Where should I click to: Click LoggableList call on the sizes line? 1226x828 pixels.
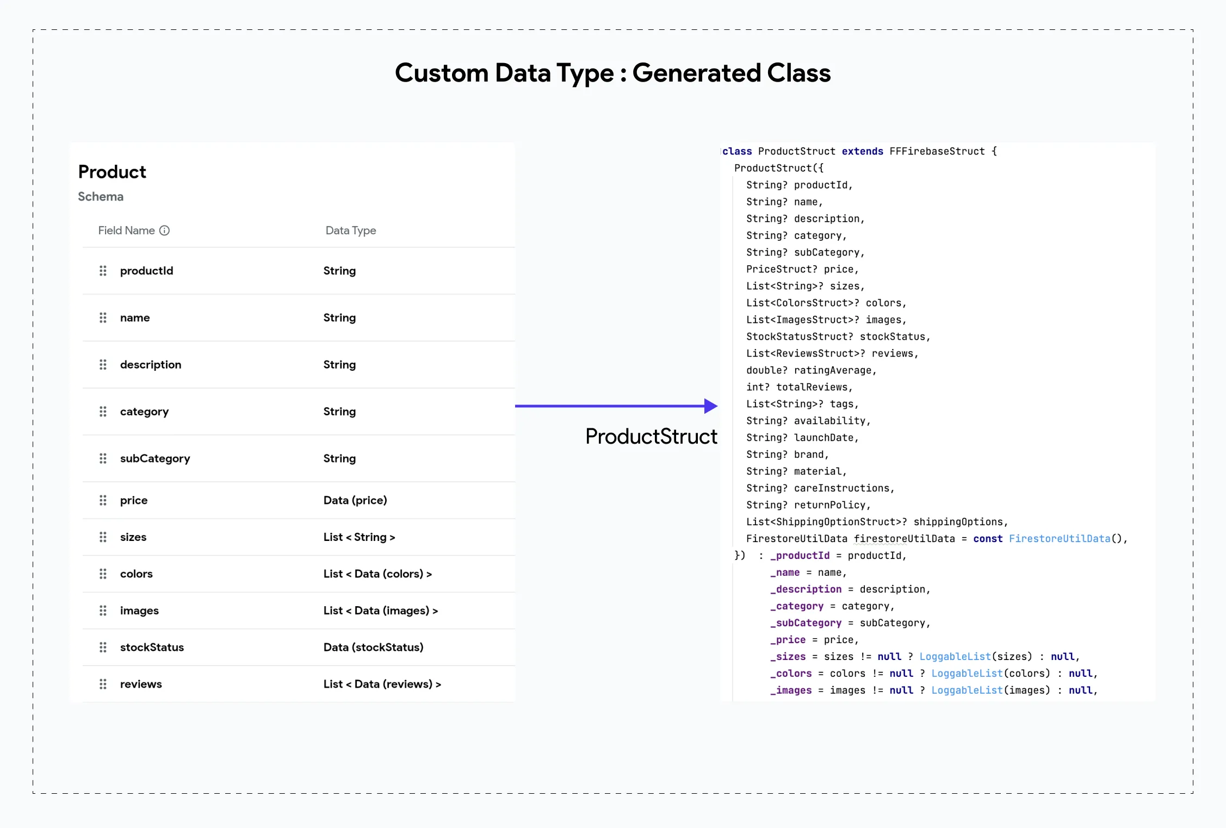pyautogui.click(x=955, y=656)
